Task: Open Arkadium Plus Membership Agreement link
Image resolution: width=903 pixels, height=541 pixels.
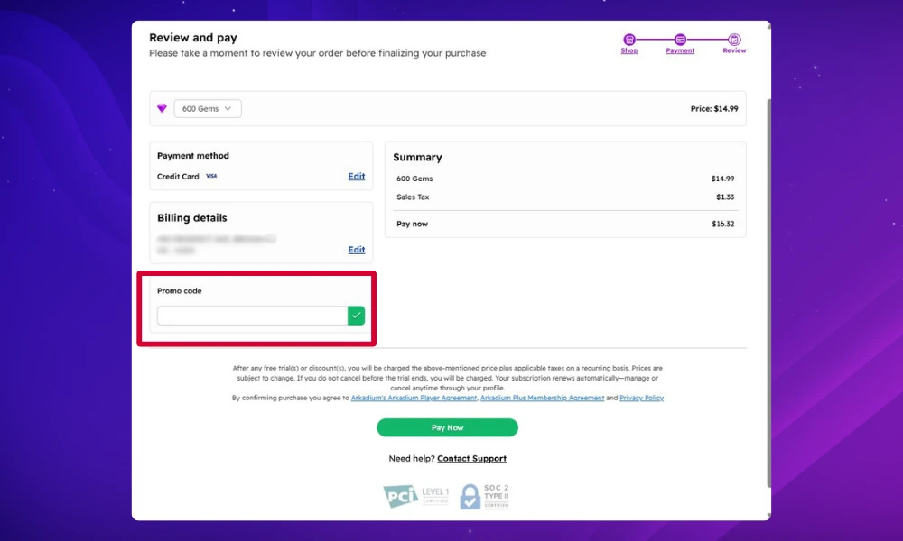Action: pyautogui.click(x=542, y=398)
